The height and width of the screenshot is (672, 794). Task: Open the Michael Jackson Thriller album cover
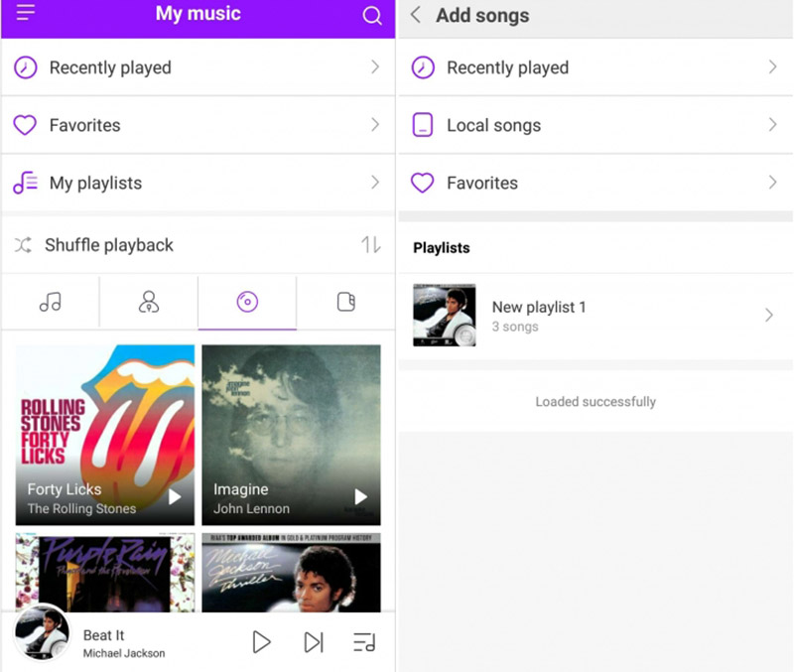(x=291, y=572)
